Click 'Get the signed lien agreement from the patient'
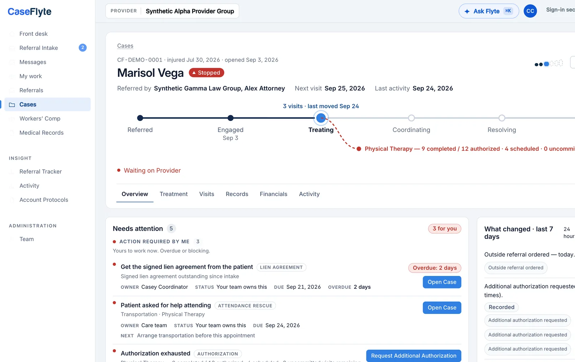 187,267
